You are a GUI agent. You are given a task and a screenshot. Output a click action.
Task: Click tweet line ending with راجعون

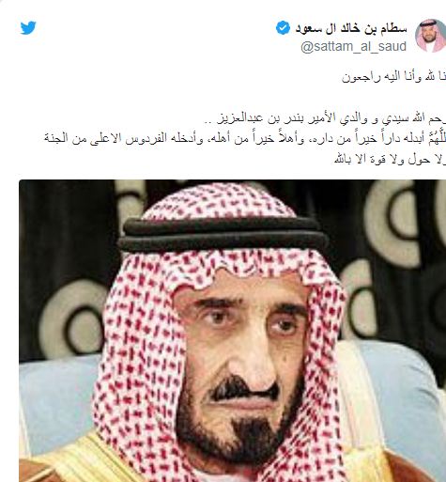click(x=393, y=77)
